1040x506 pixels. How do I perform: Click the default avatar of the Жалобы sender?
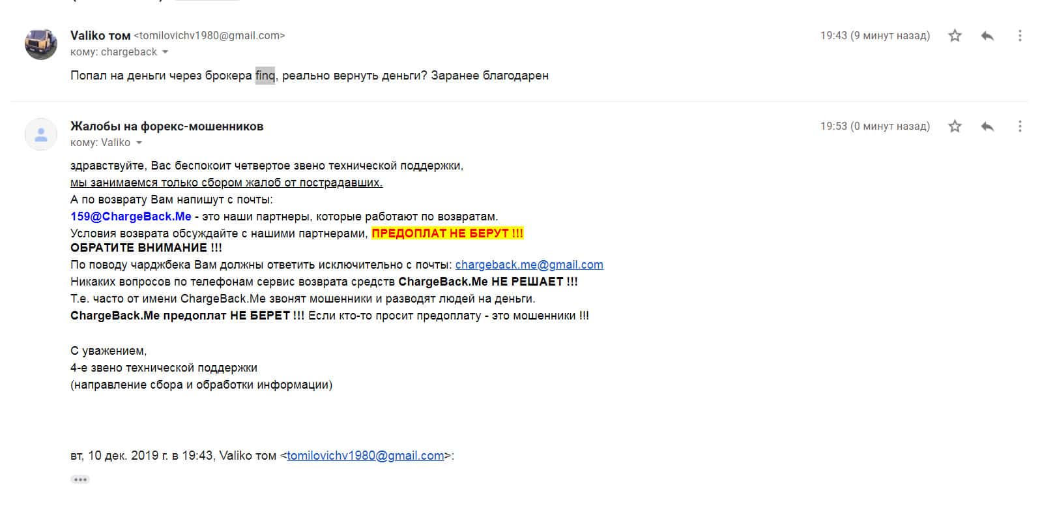41,134
